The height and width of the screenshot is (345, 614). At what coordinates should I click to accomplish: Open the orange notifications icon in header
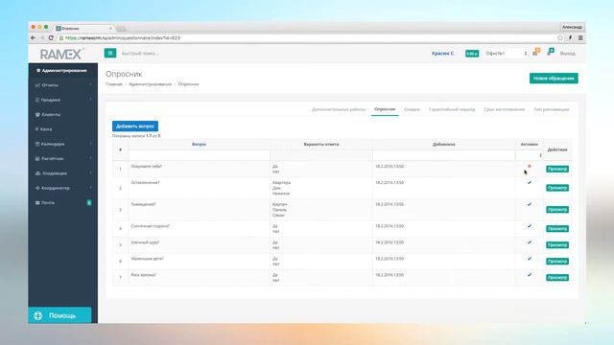tap(536, 52)
